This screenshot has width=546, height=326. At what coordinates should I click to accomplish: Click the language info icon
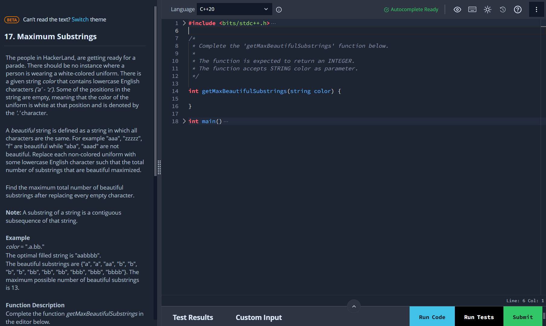pos(279,10)
